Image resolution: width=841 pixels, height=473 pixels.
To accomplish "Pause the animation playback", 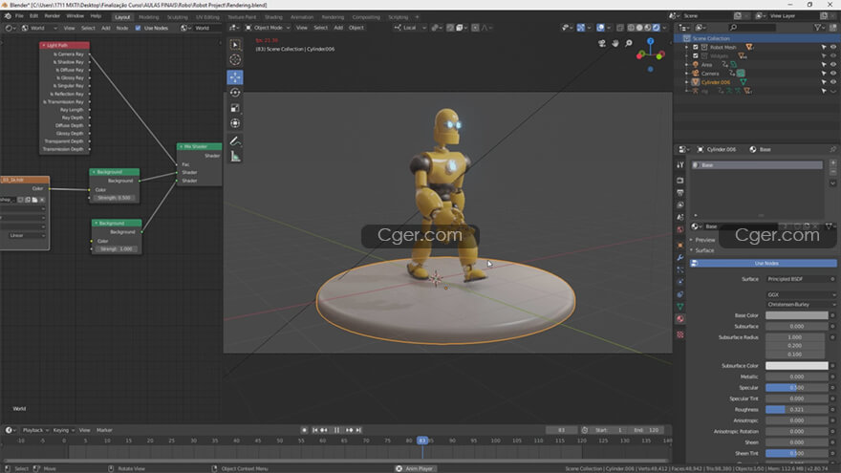I will tap(336, 430).
